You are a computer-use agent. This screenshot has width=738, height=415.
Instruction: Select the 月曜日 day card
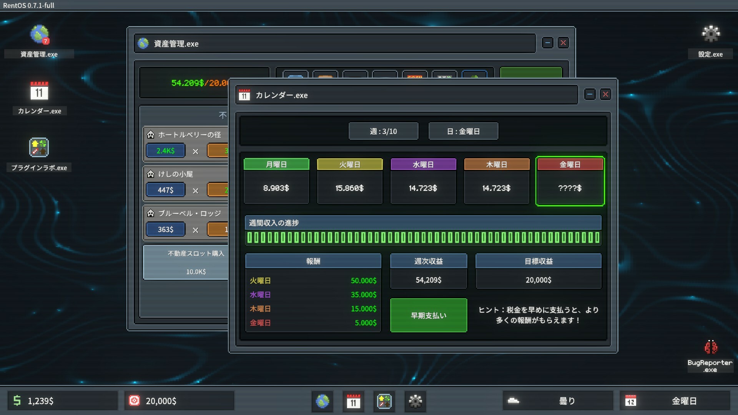[276, 181]
